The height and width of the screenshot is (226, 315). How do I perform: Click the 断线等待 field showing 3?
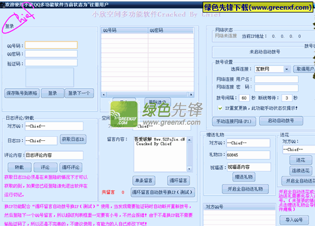pos(287,98)
